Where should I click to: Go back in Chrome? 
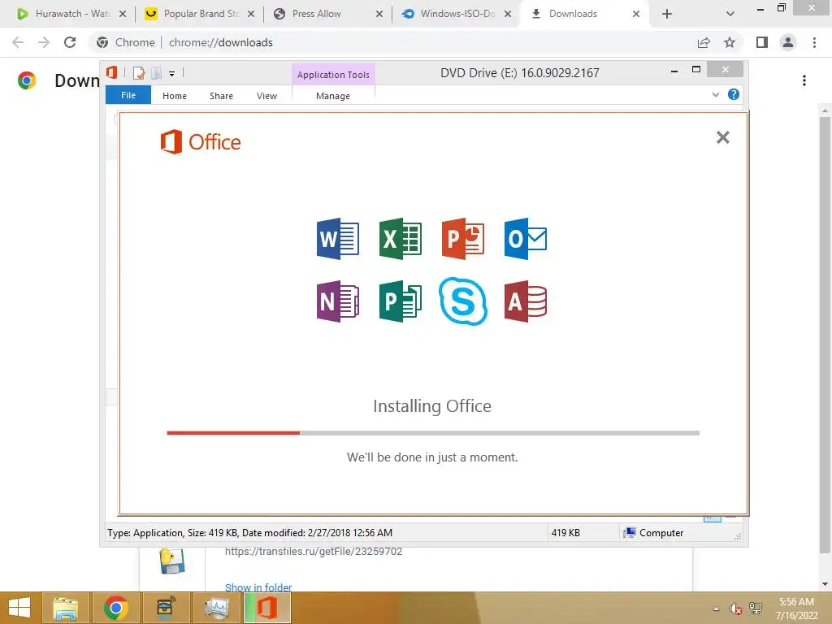point(18,42)
